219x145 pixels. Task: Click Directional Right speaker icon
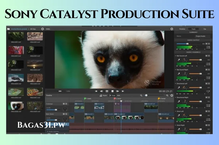point(179,102)
